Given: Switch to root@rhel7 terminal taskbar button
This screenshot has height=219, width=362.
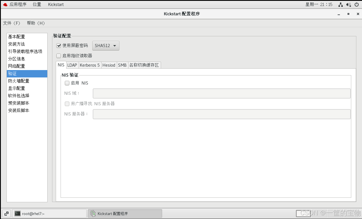Looking at the screenshot, I should point(50,214).
